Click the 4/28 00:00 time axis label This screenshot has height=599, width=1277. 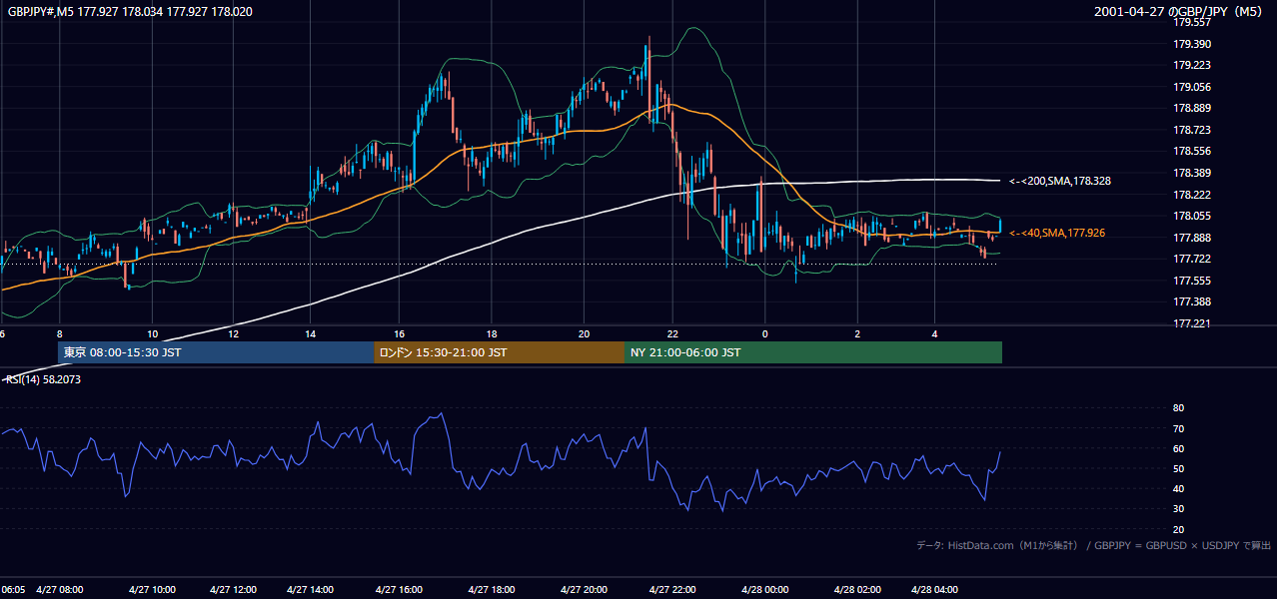pyautogui.click(x=764, y=590)
